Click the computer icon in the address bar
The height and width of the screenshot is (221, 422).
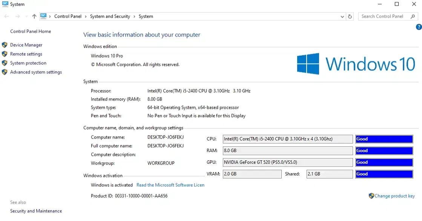coord(43,16)
